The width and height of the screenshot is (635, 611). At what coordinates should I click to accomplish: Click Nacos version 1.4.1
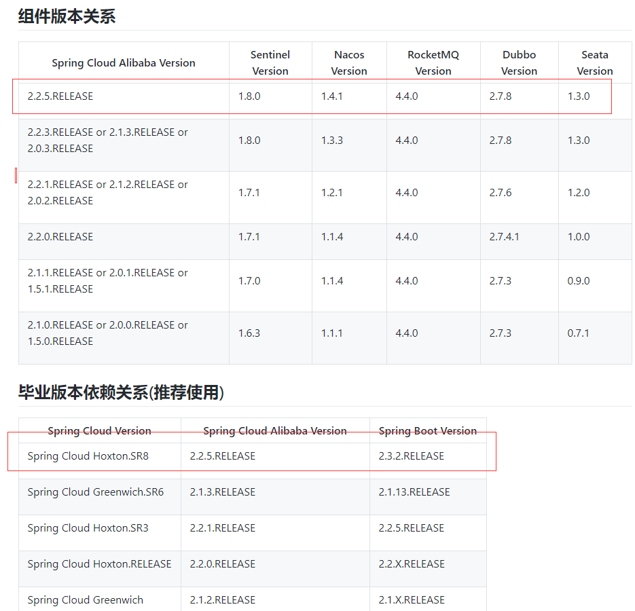[x=331, y=96]
